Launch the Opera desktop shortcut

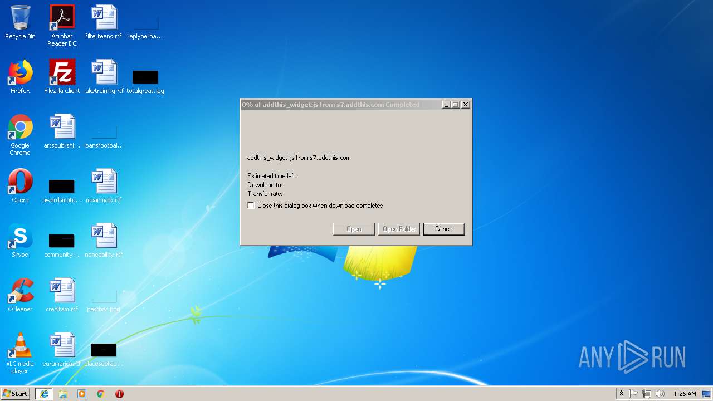pyautogui.click(x=20, y=186)
